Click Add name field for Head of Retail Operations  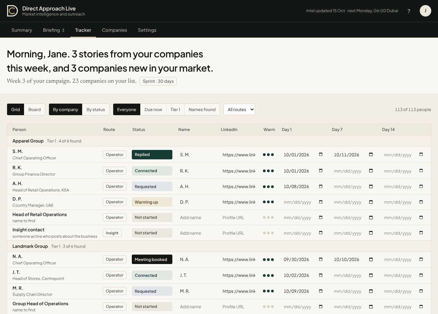click(196, 218)
